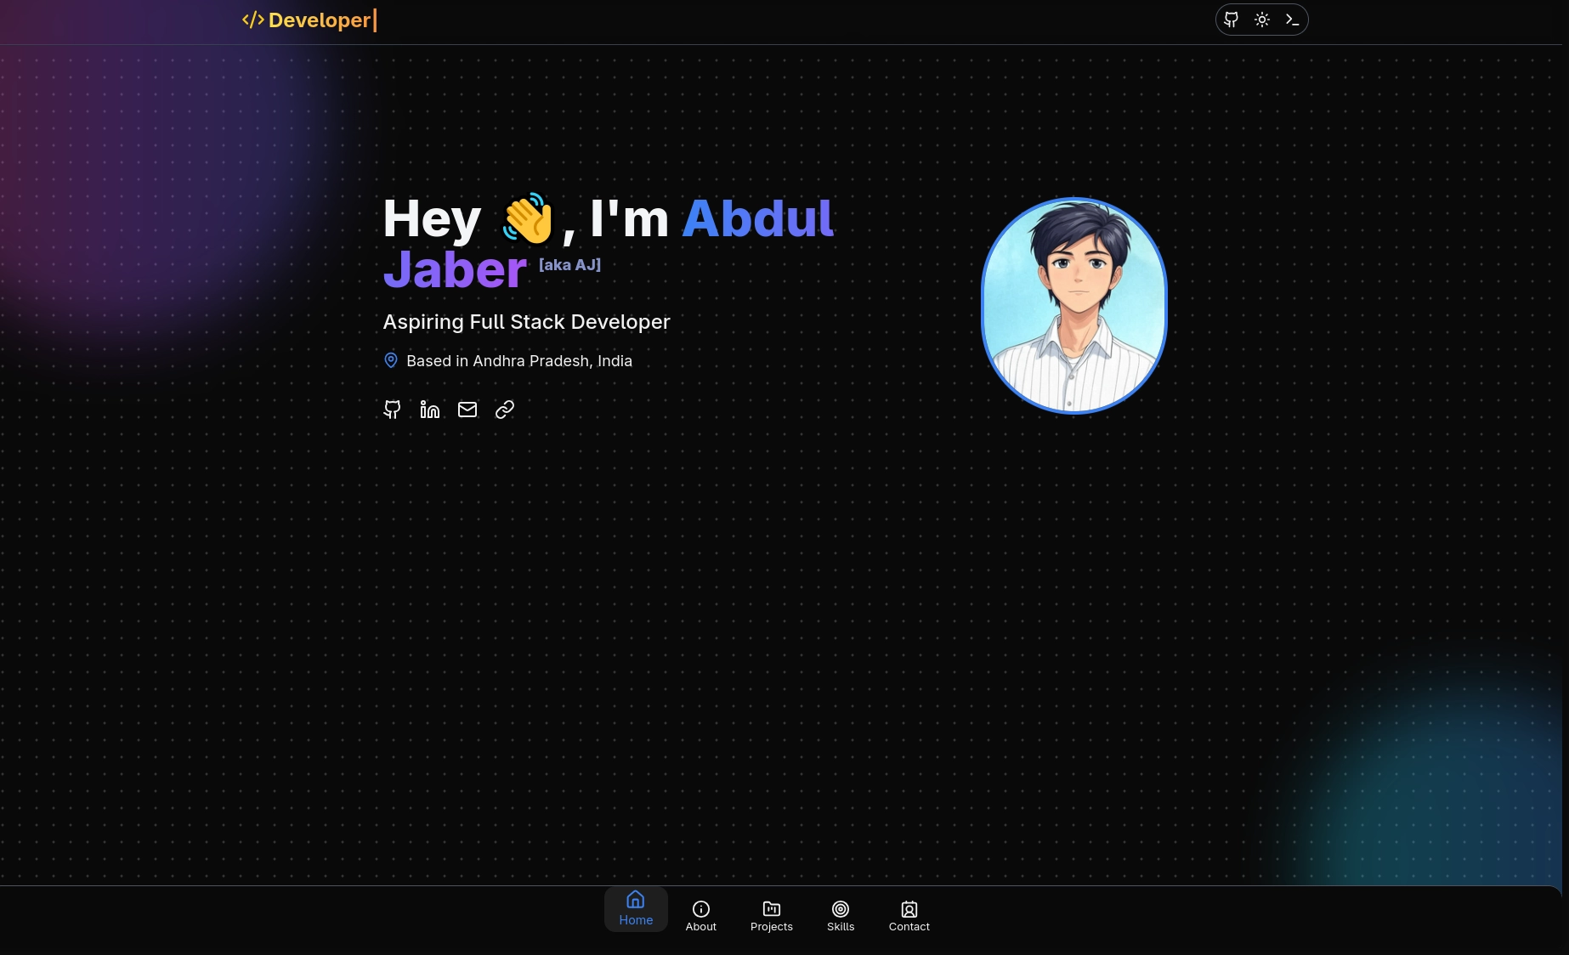Click the circular profile avatar image
The image size is (1569, 955).
[x=1074, y=306]
